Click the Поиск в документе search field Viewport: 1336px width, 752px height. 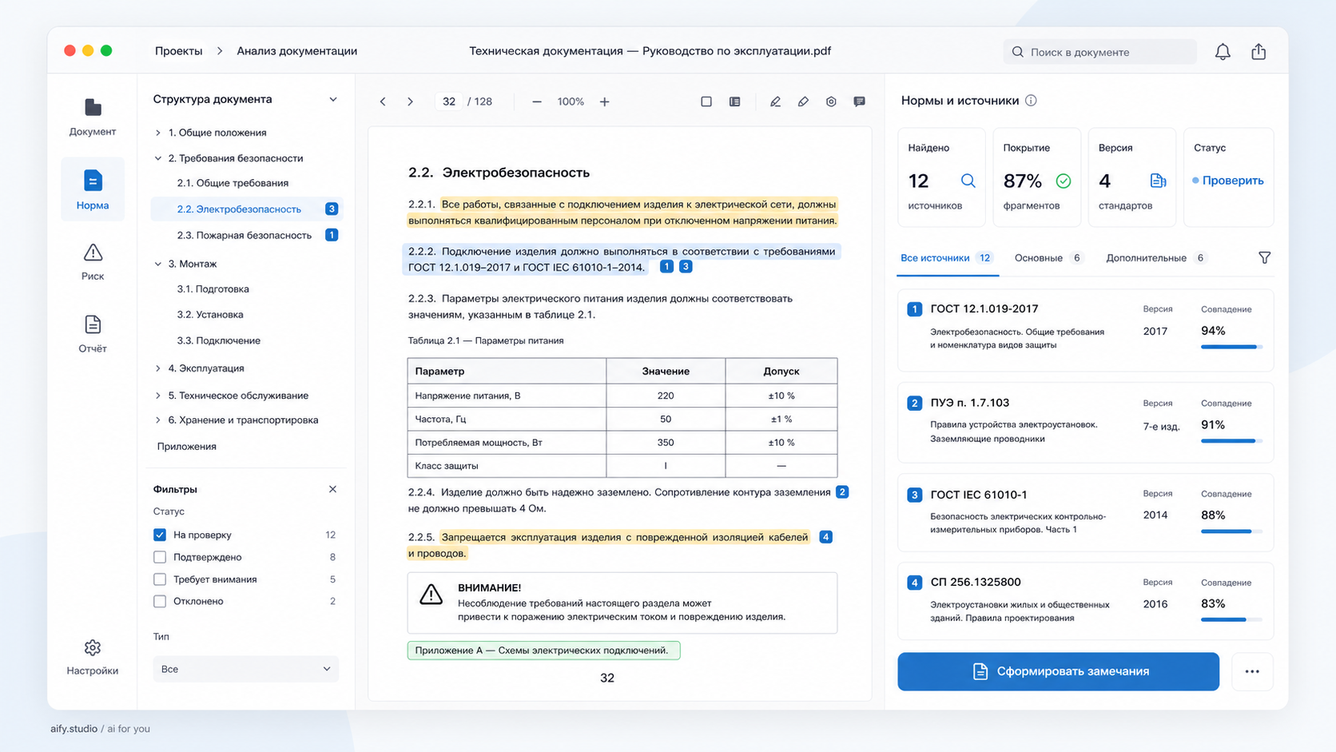(x=1099, y=52)
